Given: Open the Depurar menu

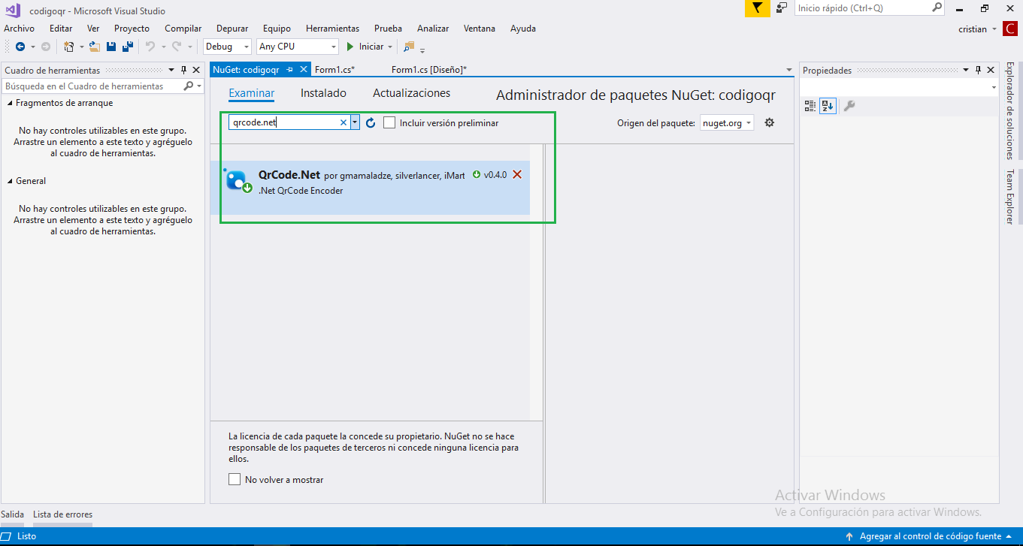Looking at the screenshot, I should pos(232,29).
